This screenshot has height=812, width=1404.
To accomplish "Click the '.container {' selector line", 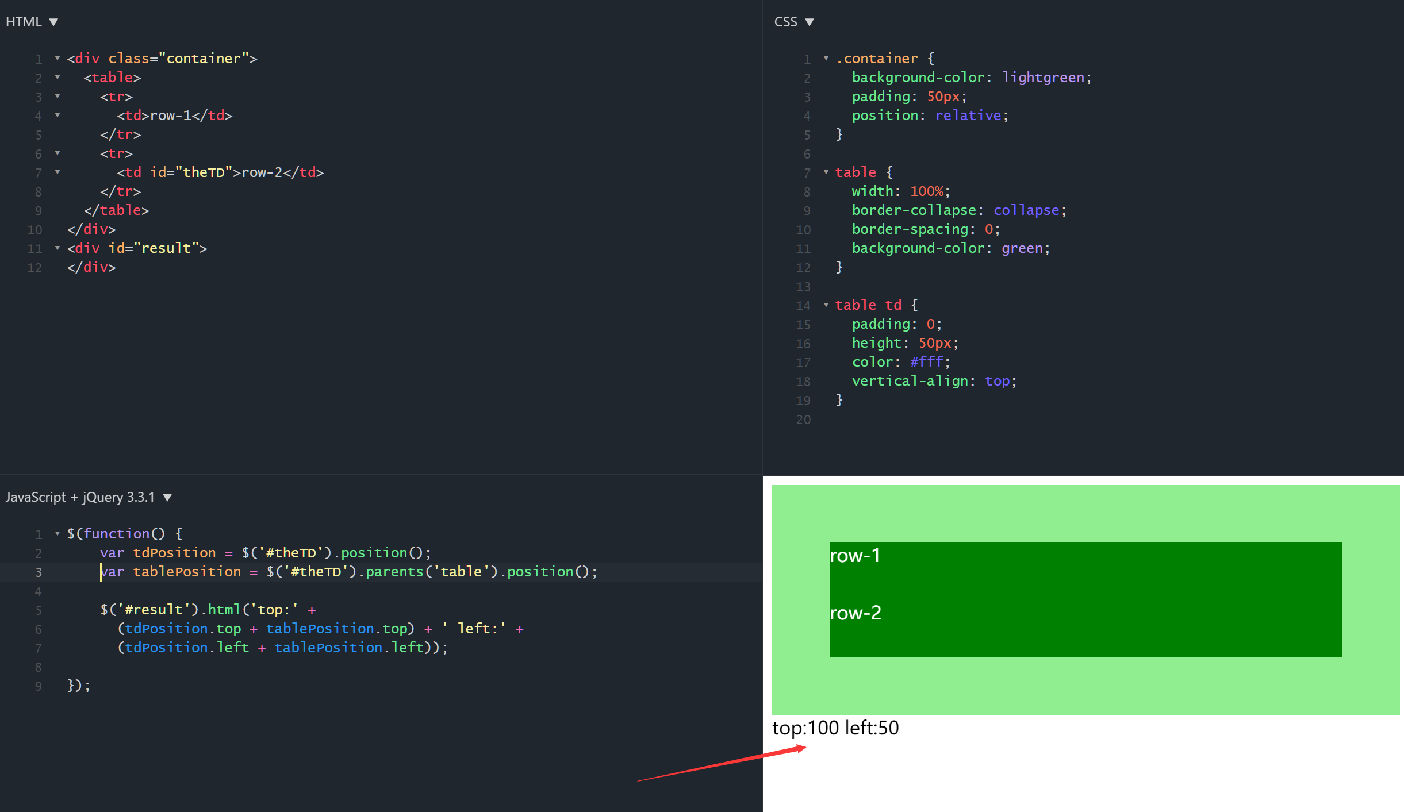I will 885,59.
